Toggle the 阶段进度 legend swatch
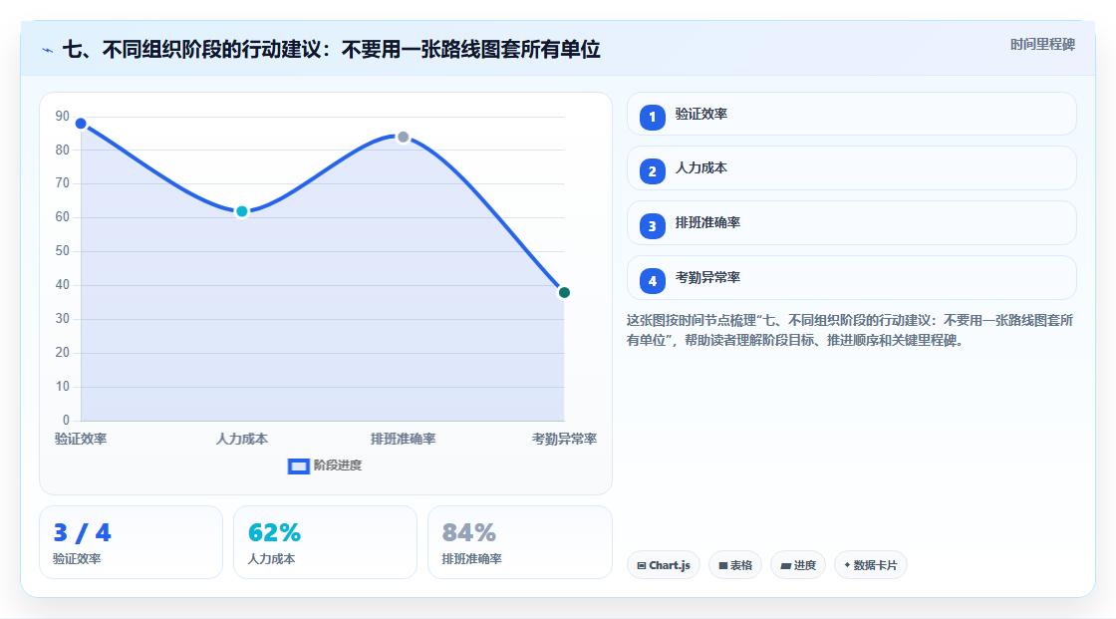This screenshot has height=619, width=1116. 298,465
